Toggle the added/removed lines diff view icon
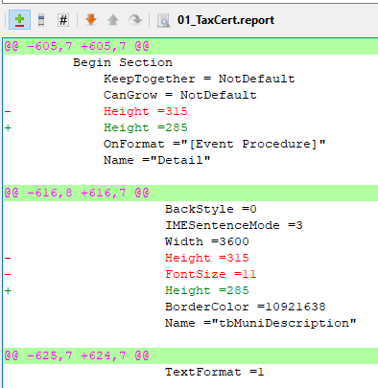The width and height of the screenshot is (378, 388). pyautogui.click(x=19, y=20)
